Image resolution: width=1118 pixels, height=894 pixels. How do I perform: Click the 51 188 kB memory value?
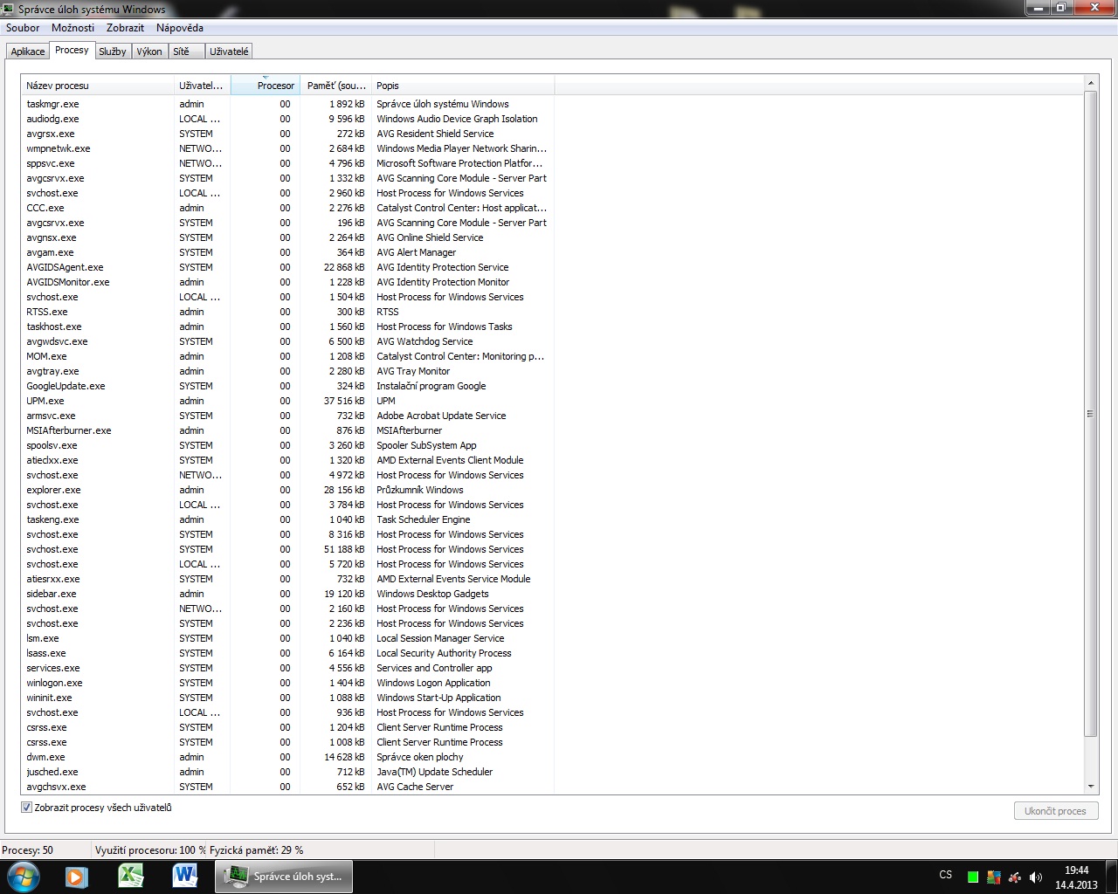(x=344, y=549)
